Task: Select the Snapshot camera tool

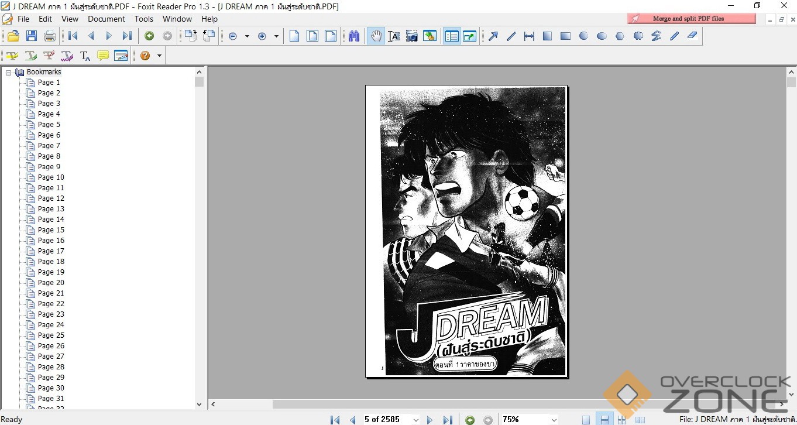Action: pyautogui.click(x=412, y=36)
